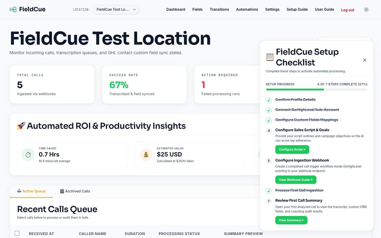
Task: Click checkmark next to Confirm Profile Details
Action: click(x=269, y=100)
